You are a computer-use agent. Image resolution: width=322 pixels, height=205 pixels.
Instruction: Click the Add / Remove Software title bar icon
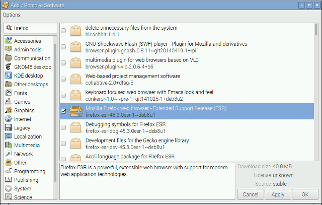click(x=5, y=5)
